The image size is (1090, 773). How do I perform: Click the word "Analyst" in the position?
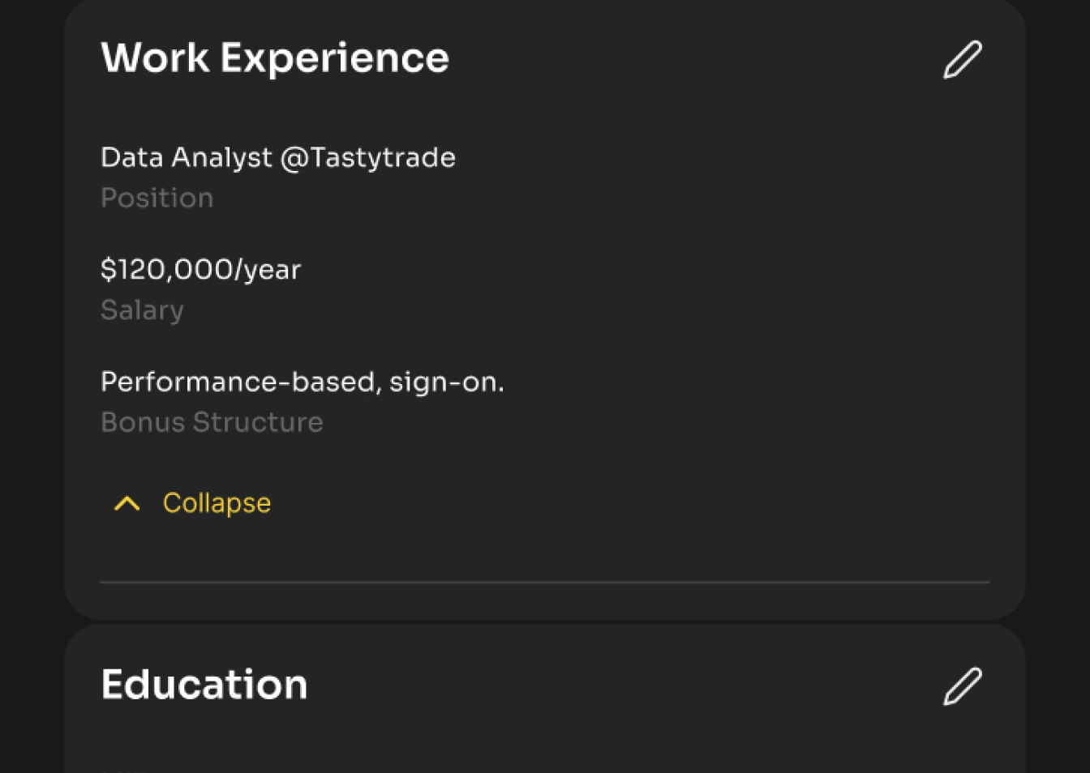pyautogui.click(x=222, y=157)
